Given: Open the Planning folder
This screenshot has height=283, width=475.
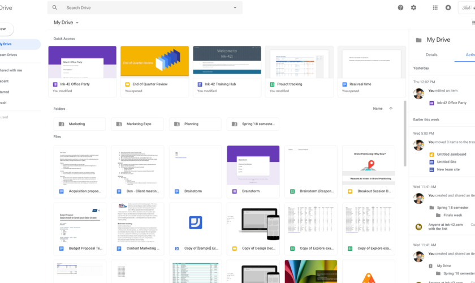Looking at the screenshot, I should pyautogui.click(x=195, y=124).
